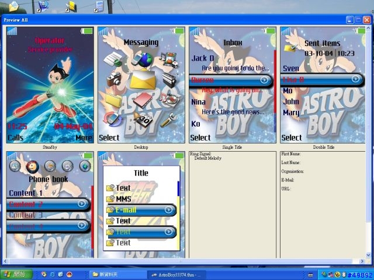Click the arrow icon on Content 2 row
This screenshot has height=280, width=374.
(81, 204)
